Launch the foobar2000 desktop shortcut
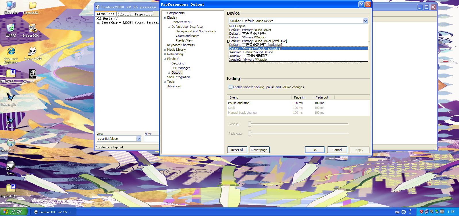This screenshot has width=459, height=216. [x=32, y=53]
